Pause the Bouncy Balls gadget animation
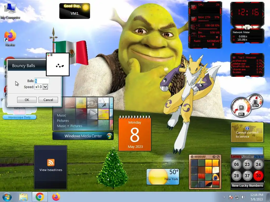This screenshot has height=202, width=270. pos(51,55)
